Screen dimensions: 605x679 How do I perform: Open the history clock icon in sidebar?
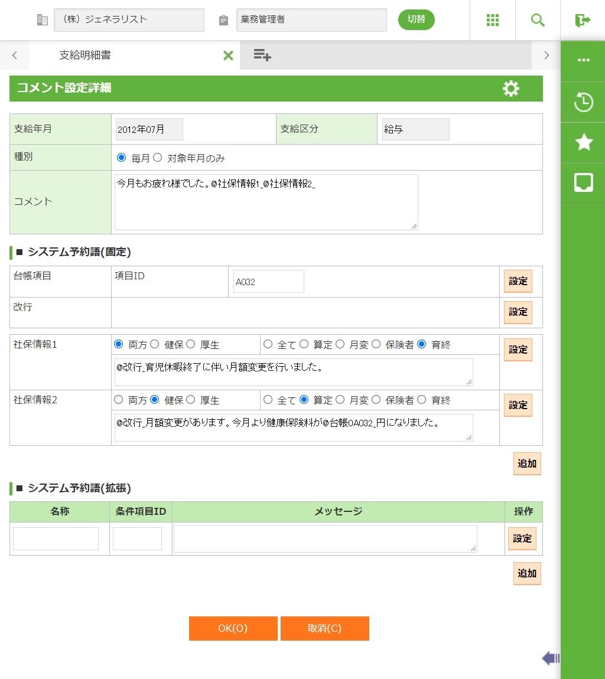coord(583,102)
